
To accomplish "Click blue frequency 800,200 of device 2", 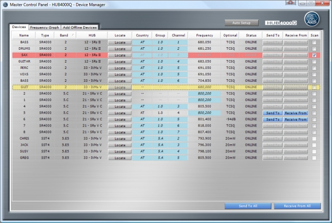I will [204, 94].
